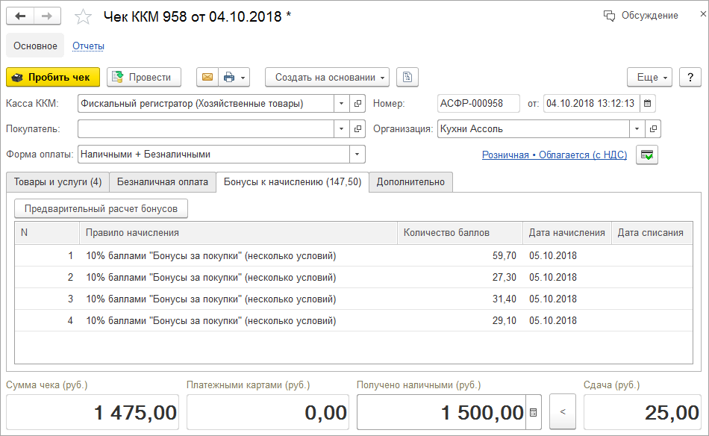The image size is (709, 436).
Task: Open calculator for cash received field
Action: [533, 412]
